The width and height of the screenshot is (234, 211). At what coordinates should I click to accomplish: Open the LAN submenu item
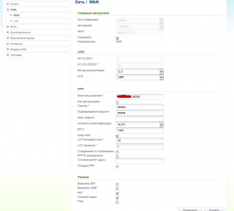[16, 21]
